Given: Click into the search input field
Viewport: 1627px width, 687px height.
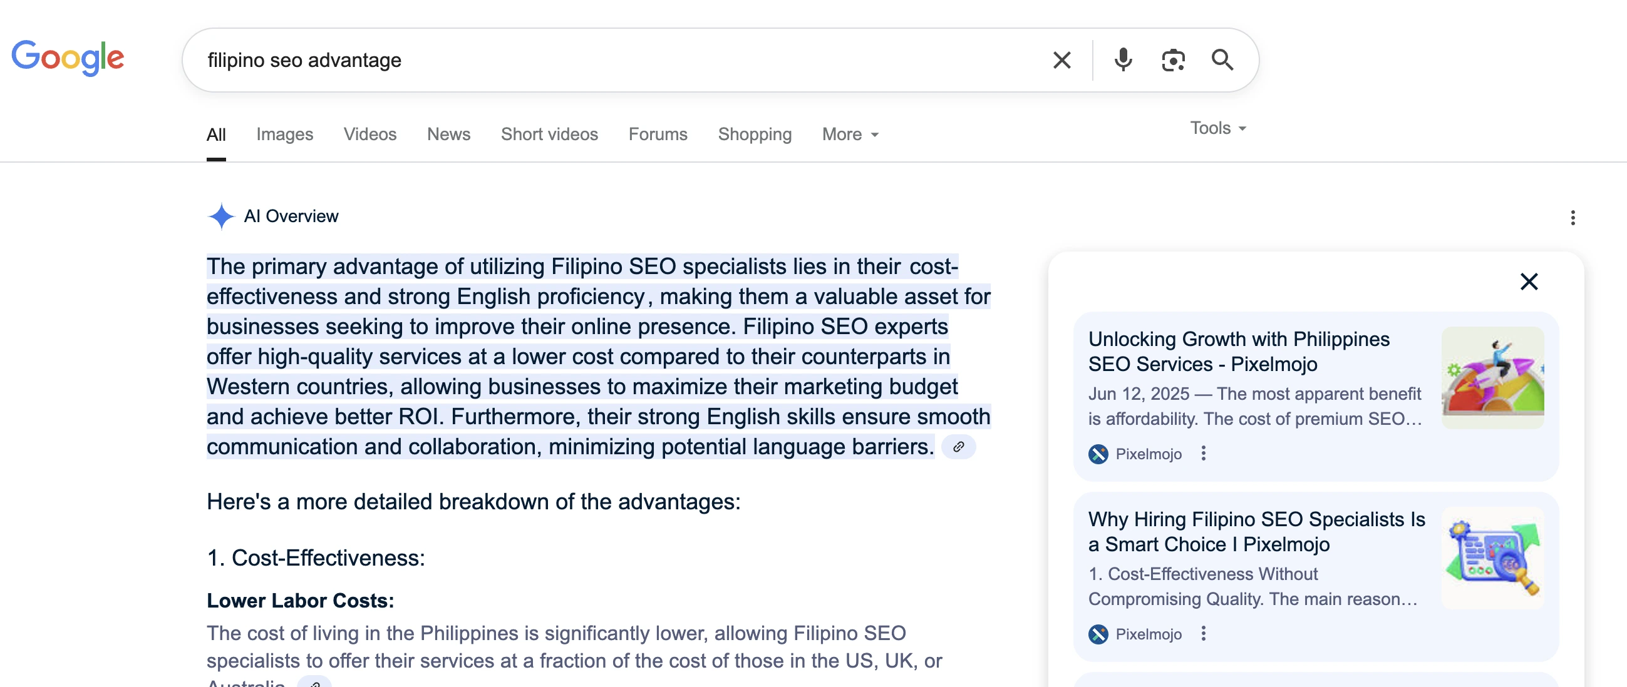Looking at the screenshot, I should (619, 60).
